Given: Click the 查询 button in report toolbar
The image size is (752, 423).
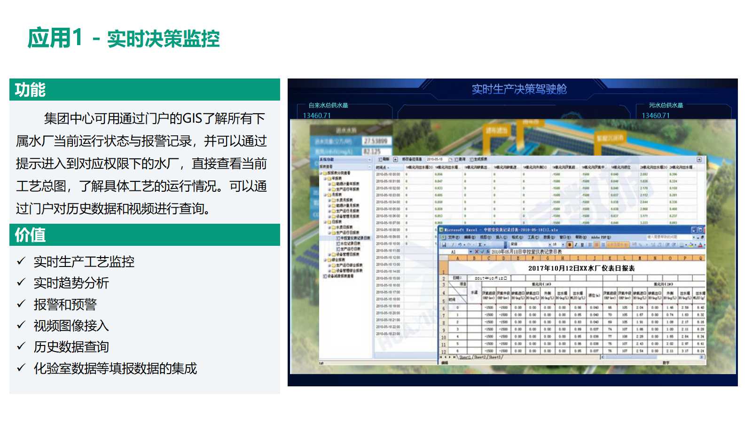Looking at the screenshot, I should [460, 160].
